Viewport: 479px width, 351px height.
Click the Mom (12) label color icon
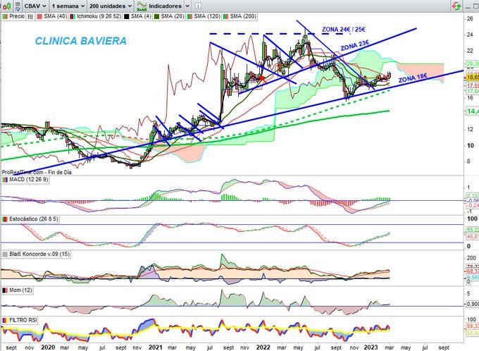(x=5, y=290)
